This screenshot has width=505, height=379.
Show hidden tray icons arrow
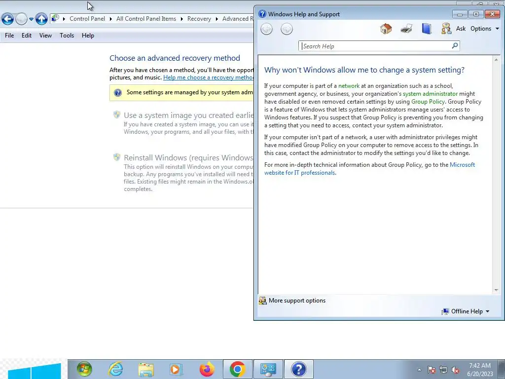pos(419,370)
